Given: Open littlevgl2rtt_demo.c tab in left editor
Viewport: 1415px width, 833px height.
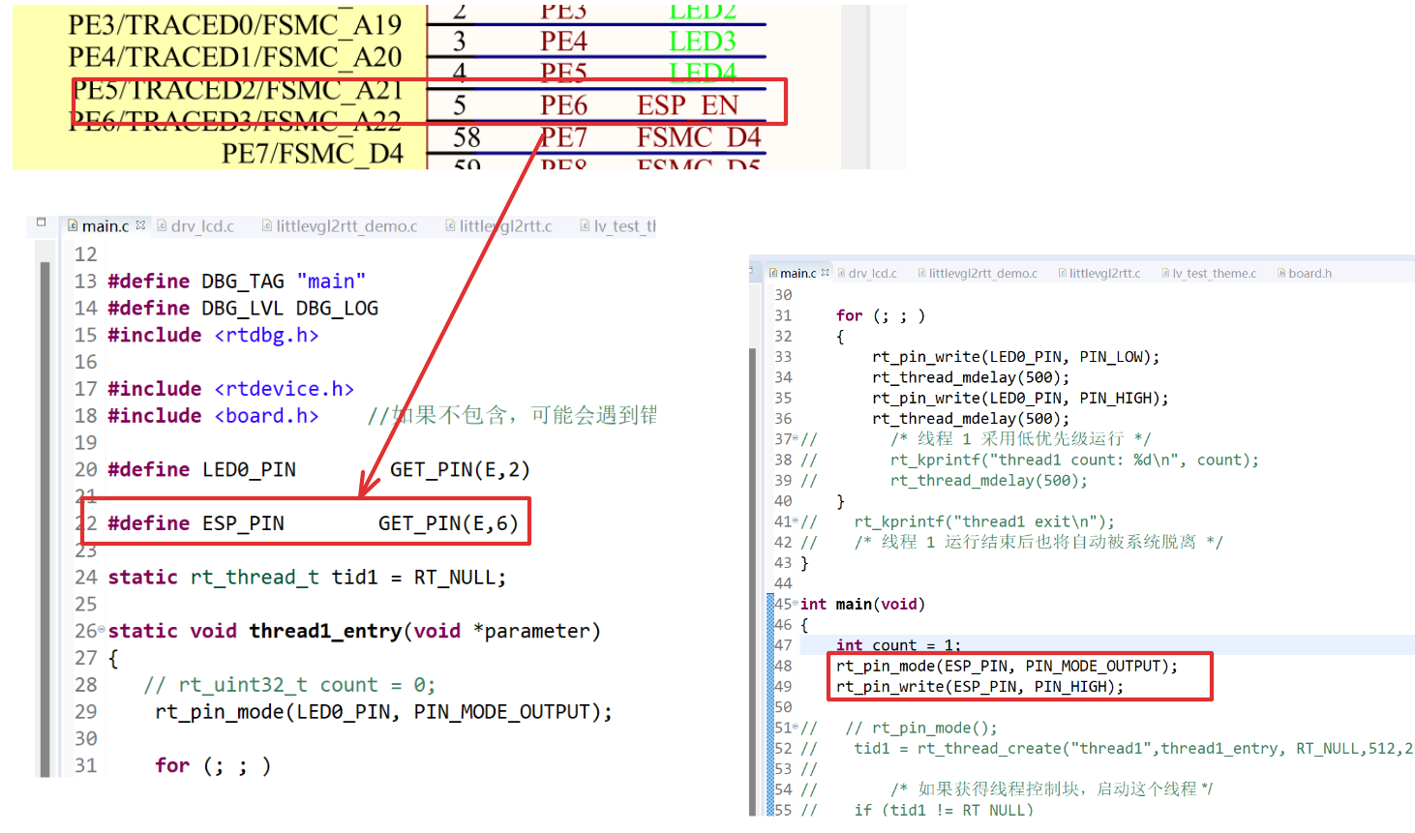Looking at the screenshot, I should 346,225.
